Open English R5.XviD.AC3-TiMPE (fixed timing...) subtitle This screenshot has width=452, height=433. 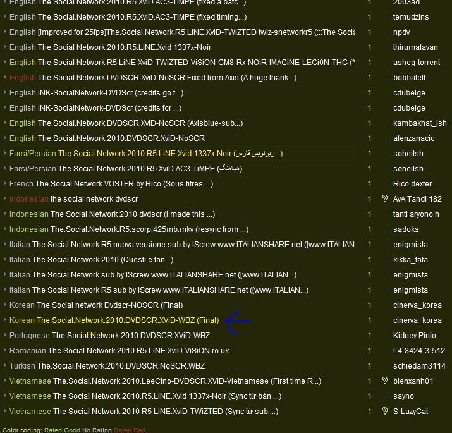tap(128, 17)
